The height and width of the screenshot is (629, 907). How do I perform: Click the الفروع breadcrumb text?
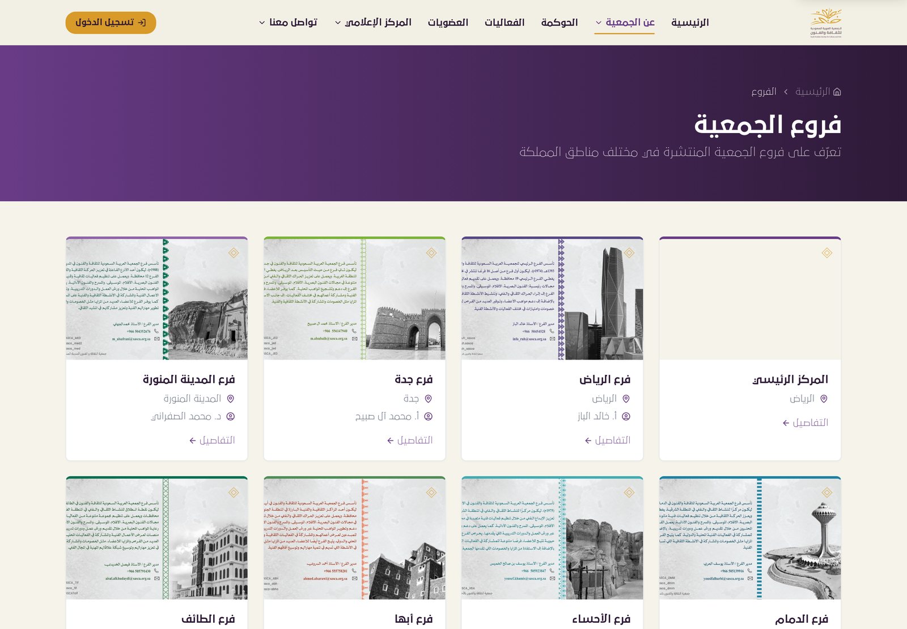click(x=764, y=92)
